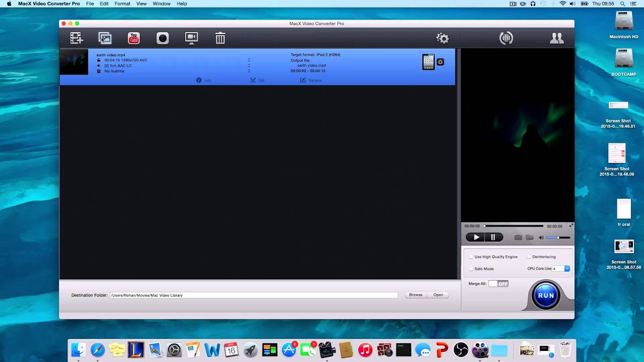
Task: Expand the audio track selector for 2ch AAC
Action: point(249,65)
